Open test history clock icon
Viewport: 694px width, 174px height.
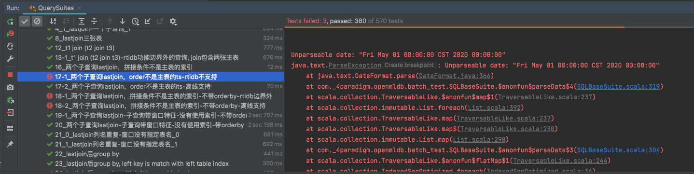(x=135, y=21)
